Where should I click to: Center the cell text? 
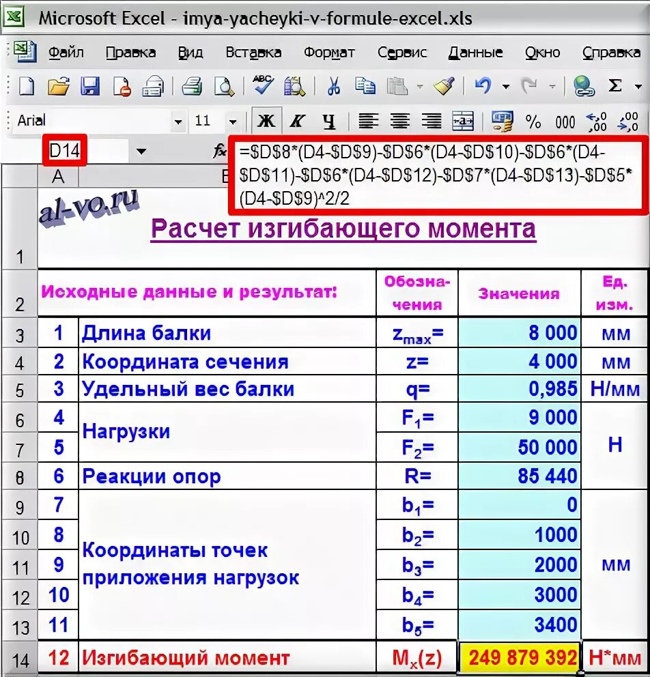(400, 121)
